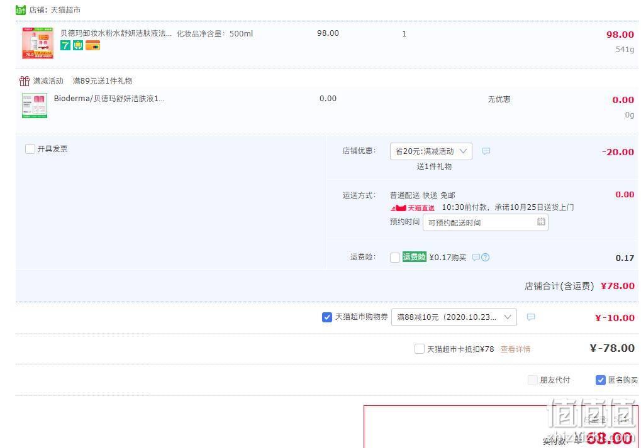The image size is (641, 448).
Task: Click comment icon beside coupon dropdown
Action: (x=531, y=317)
